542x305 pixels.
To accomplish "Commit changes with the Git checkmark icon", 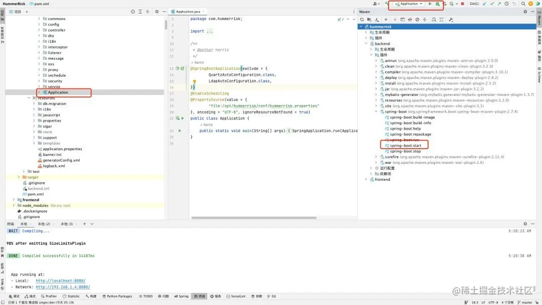I will (492, 4).
